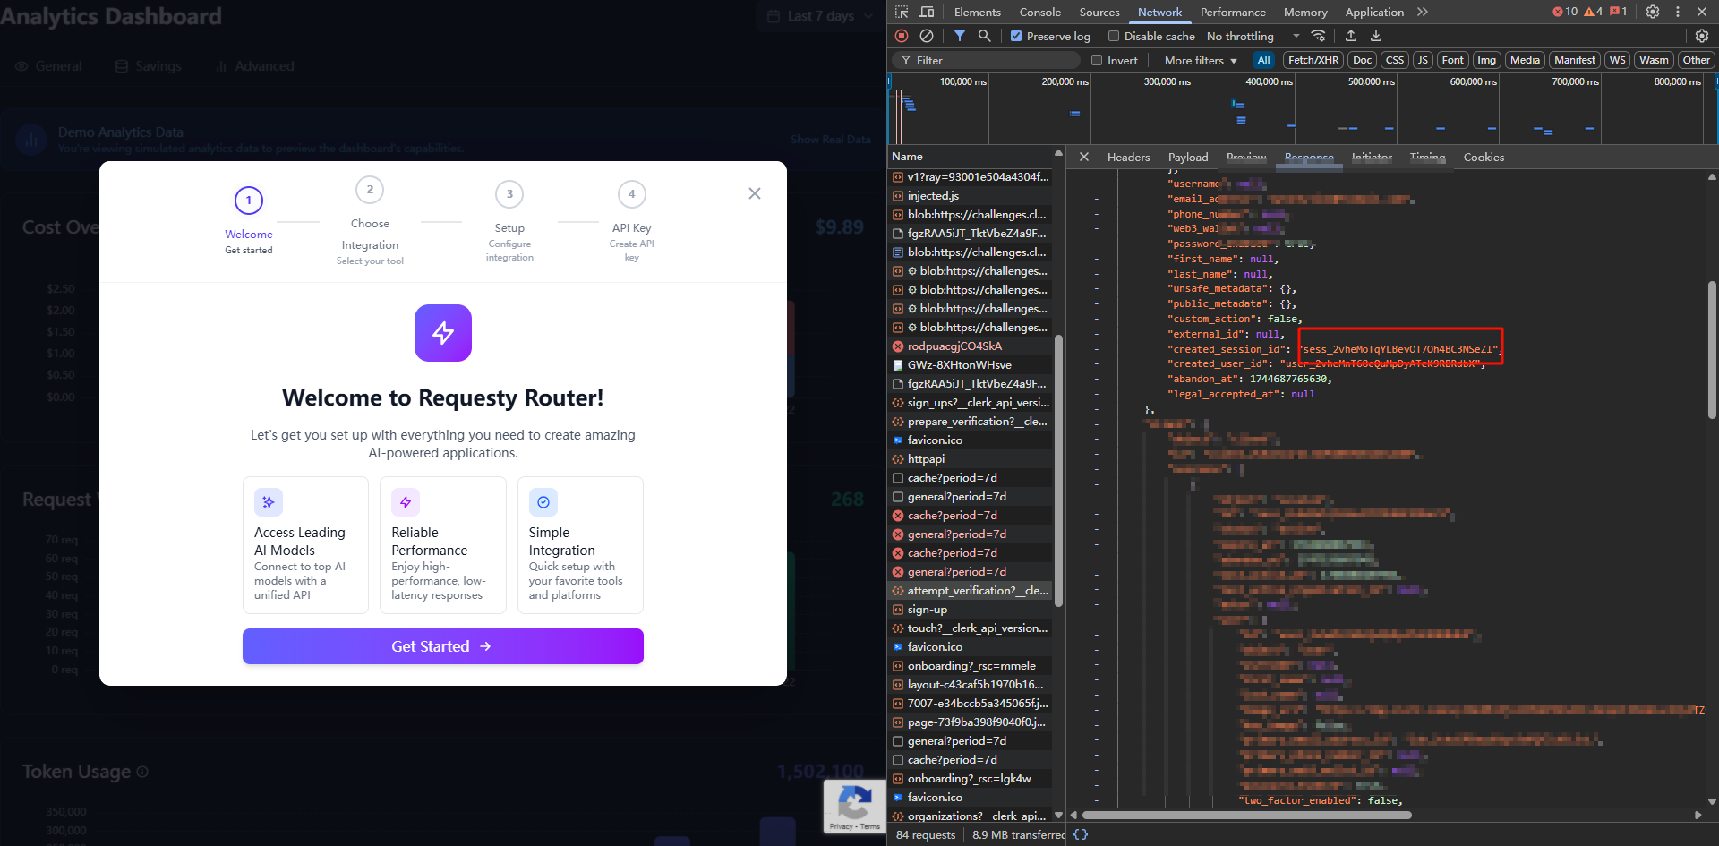Check the Invert filter checkbox
Image resolution: width=1719 pixels, height=846 pixels.
click(x=1097, y=60)
